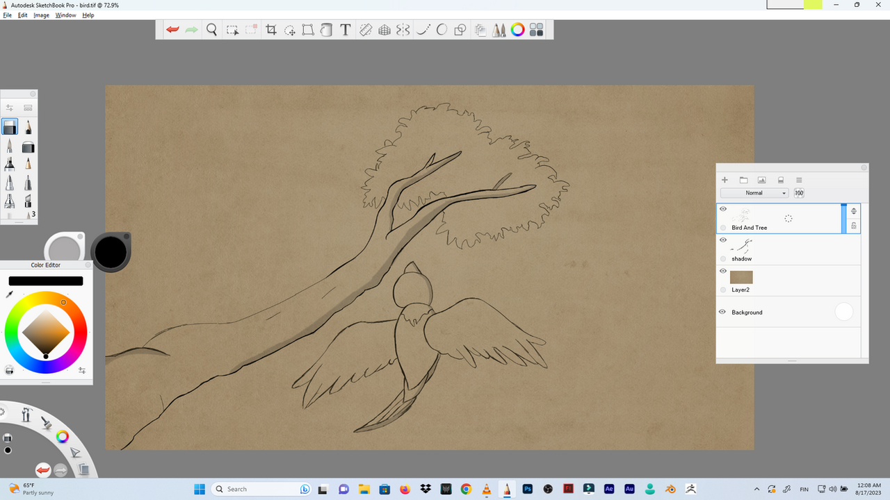This screenshot has height=500, width=890.
Task: Activate the Distort transform tool
Action: pos(308,30)
